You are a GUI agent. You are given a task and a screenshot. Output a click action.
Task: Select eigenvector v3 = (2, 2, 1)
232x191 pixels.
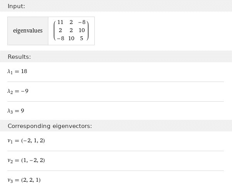(x=24, y=180)
